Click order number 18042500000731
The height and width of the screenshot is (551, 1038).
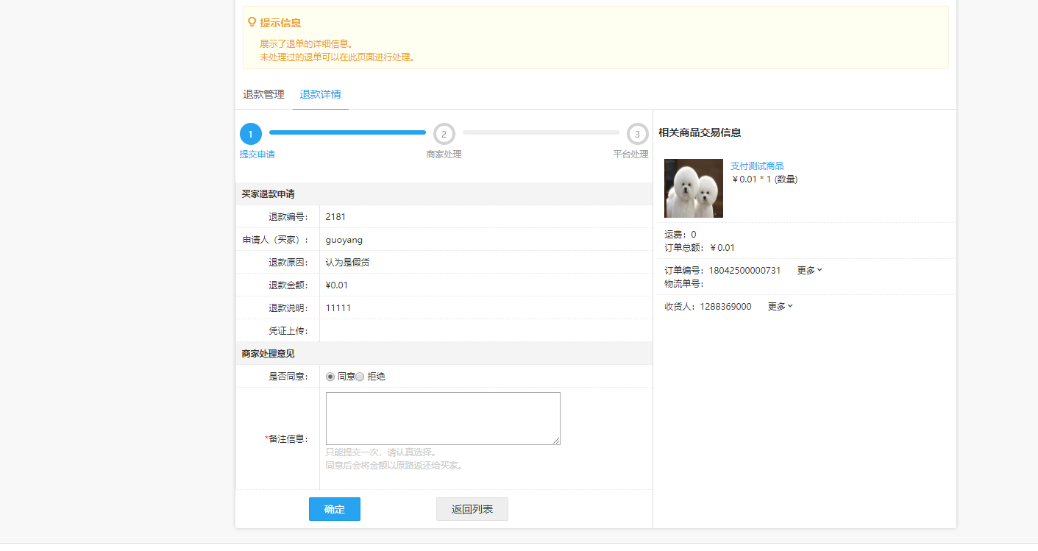(744, 271)
